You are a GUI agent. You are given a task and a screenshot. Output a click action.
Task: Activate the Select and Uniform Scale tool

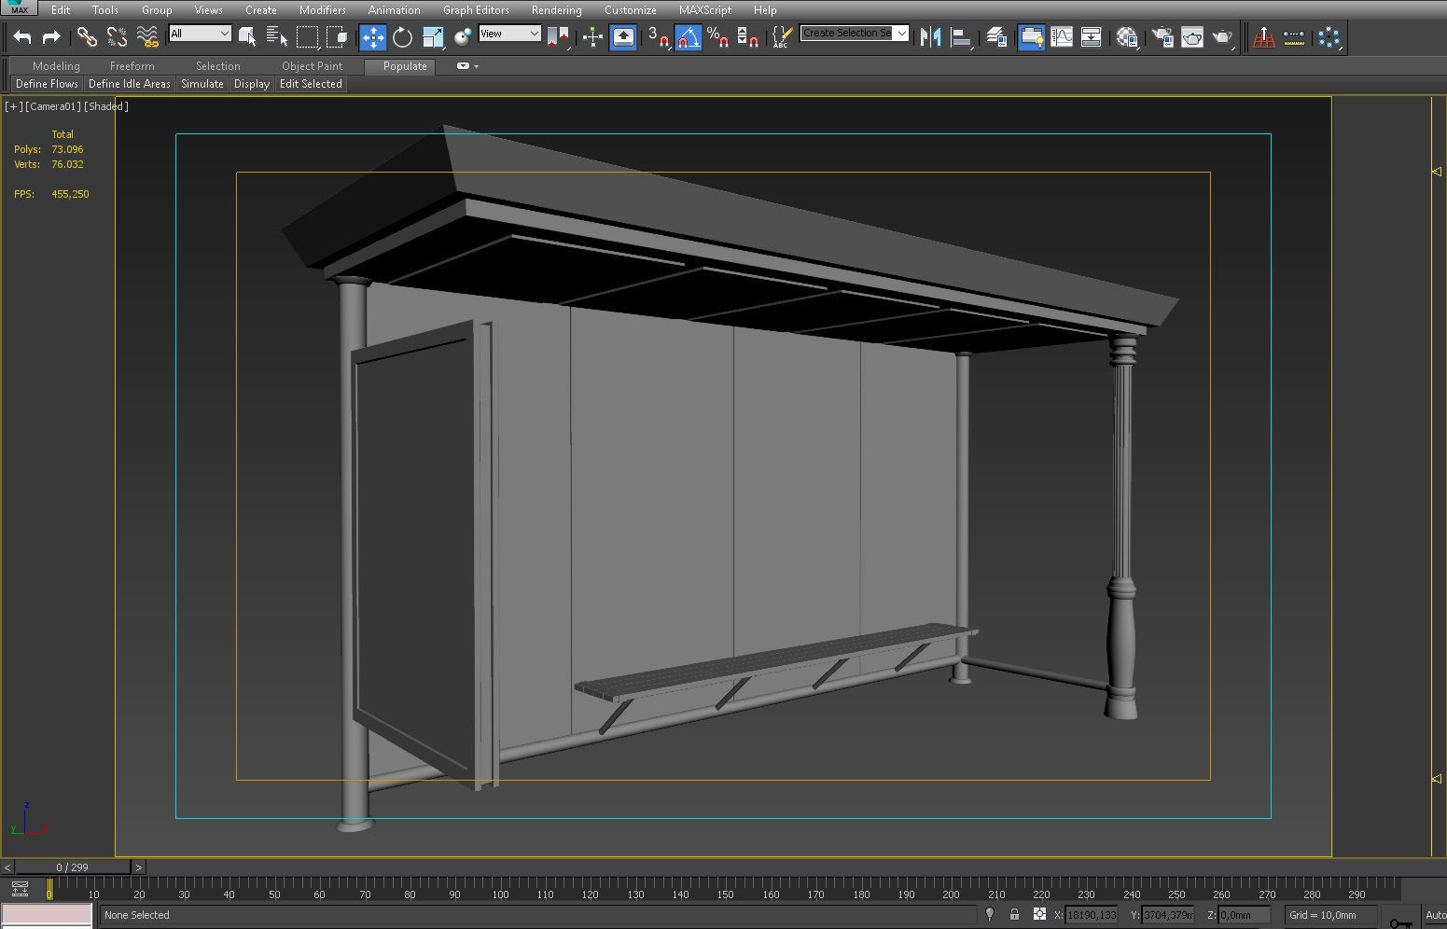tap(433, 37)
